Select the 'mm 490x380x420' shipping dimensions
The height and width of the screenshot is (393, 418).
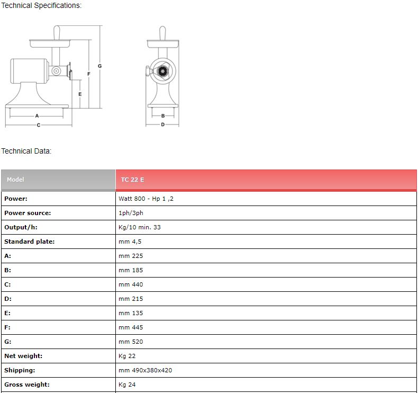(x=145, y=370)
